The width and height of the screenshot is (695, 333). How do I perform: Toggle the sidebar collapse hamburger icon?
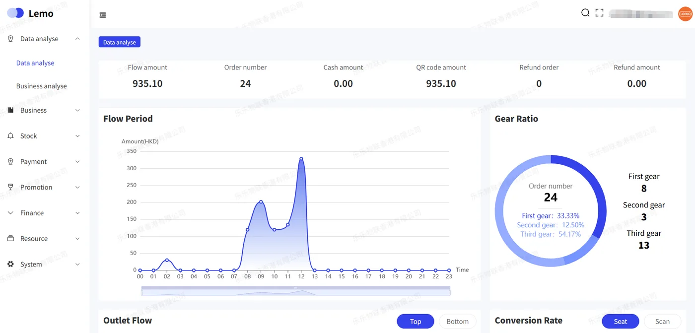pyautogui.click(x=103, y=15)
